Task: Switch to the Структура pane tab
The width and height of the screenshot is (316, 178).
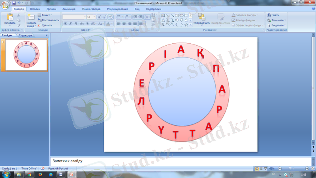Action: [25, 35]
